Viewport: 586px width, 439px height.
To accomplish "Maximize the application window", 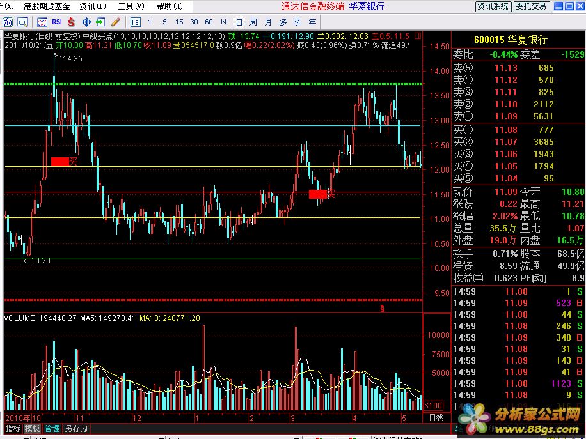I will click(569, 6).
